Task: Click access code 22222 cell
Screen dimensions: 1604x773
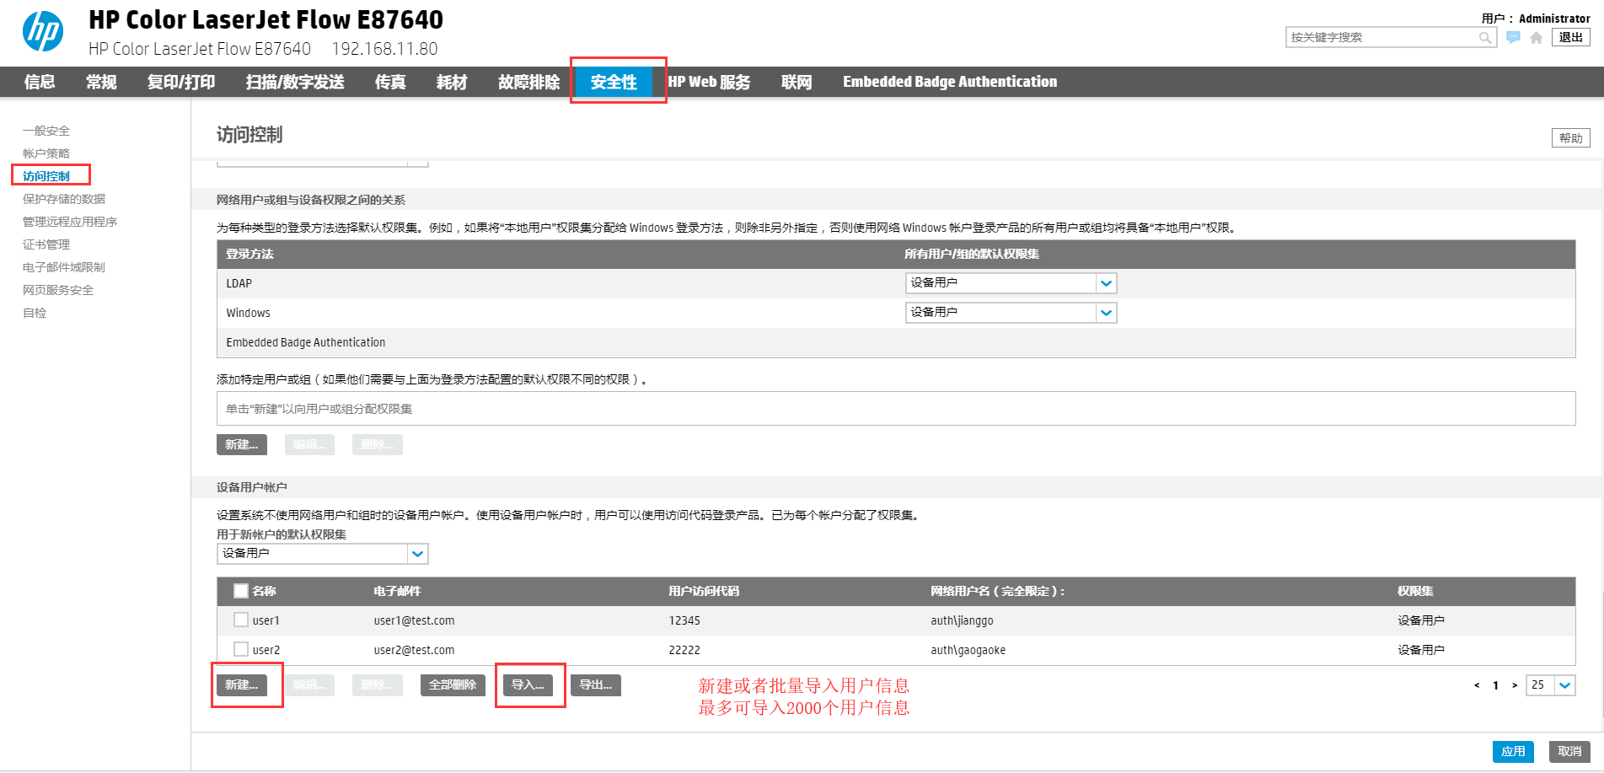Action: coord(684,650)
